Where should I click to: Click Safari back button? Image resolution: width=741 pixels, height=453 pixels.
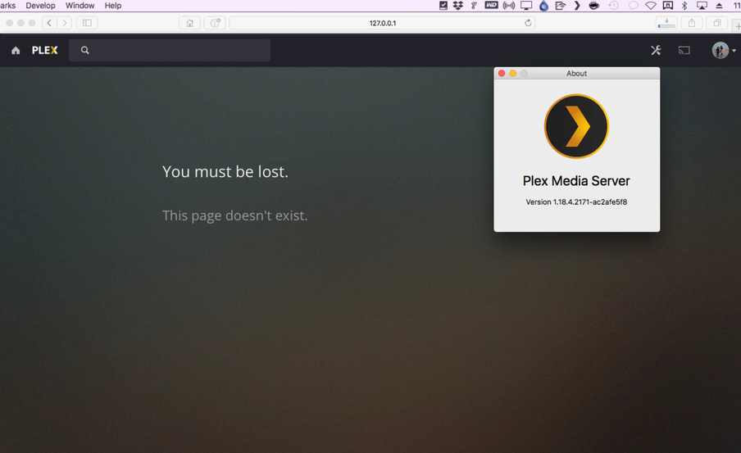pyautogui.click(x=49, y=23)
